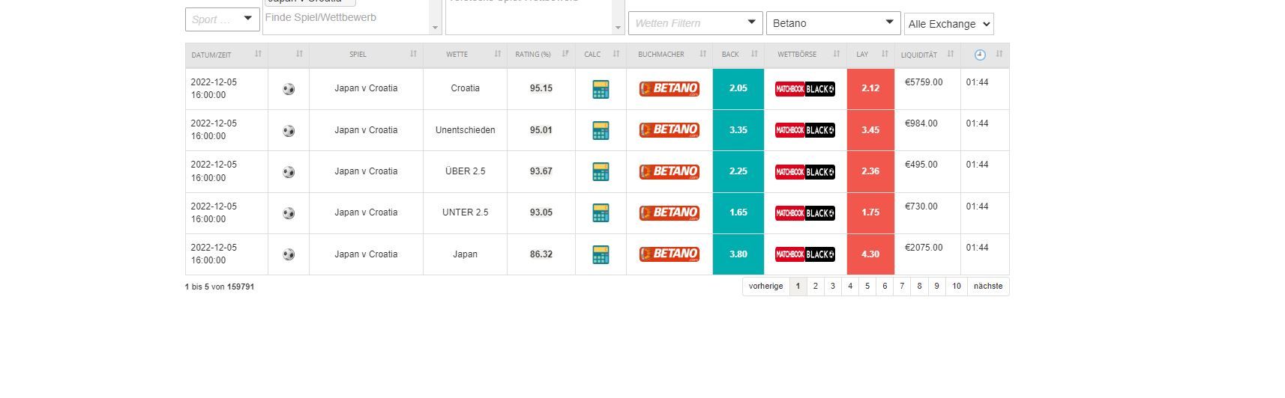
Task: Sort table by Buchmacher column
Action: point(669,55)
